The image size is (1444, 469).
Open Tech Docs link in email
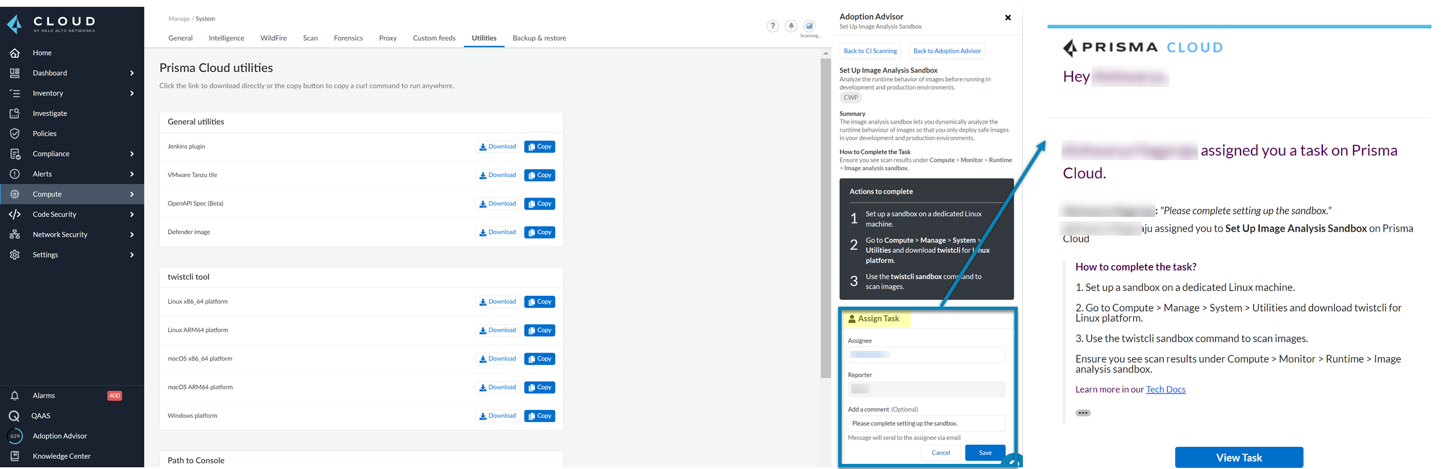pos(1166,390)
